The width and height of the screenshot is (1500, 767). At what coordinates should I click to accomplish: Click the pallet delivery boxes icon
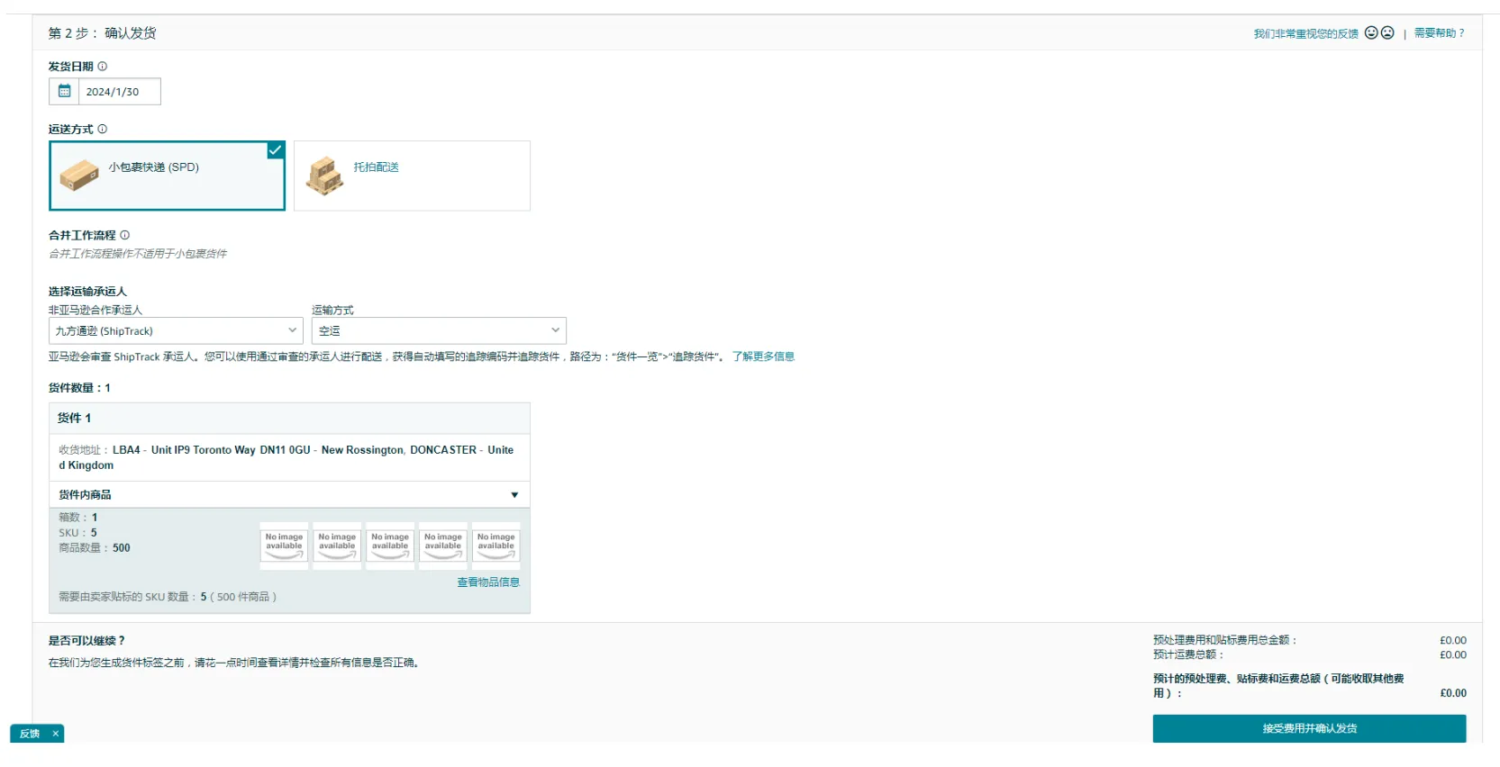point(325,176)
